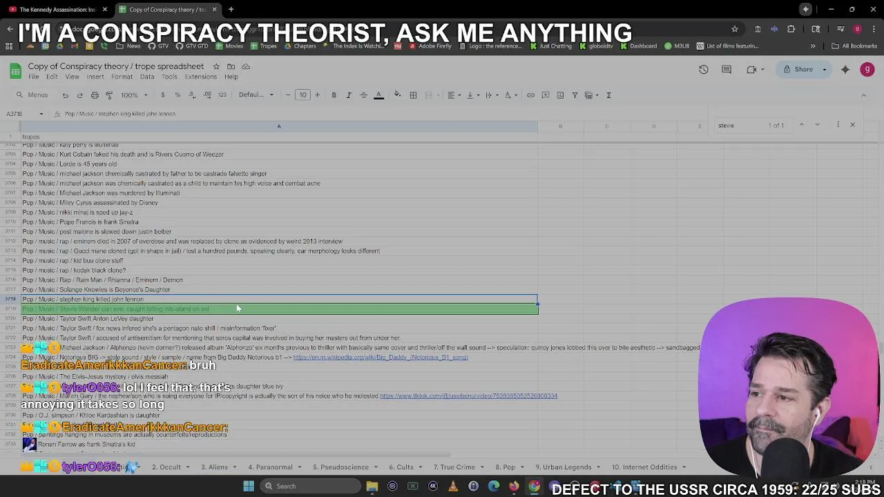The width and height of the screenshot is (884, 497).
Task: Decrease font size with the minus button
Action: coord(288,95)
